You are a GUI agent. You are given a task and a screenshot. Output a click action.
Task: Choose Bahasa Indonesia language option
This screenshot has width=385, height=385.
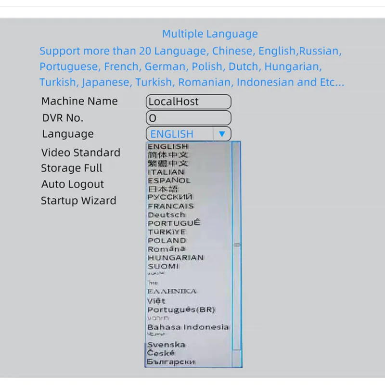188,327
